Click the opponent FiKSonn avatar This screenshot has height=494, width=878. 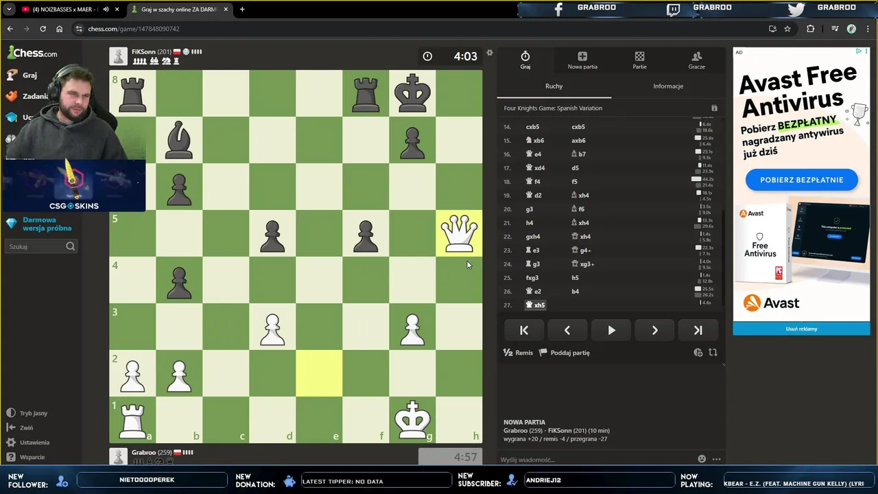click(x=119, y=56)
